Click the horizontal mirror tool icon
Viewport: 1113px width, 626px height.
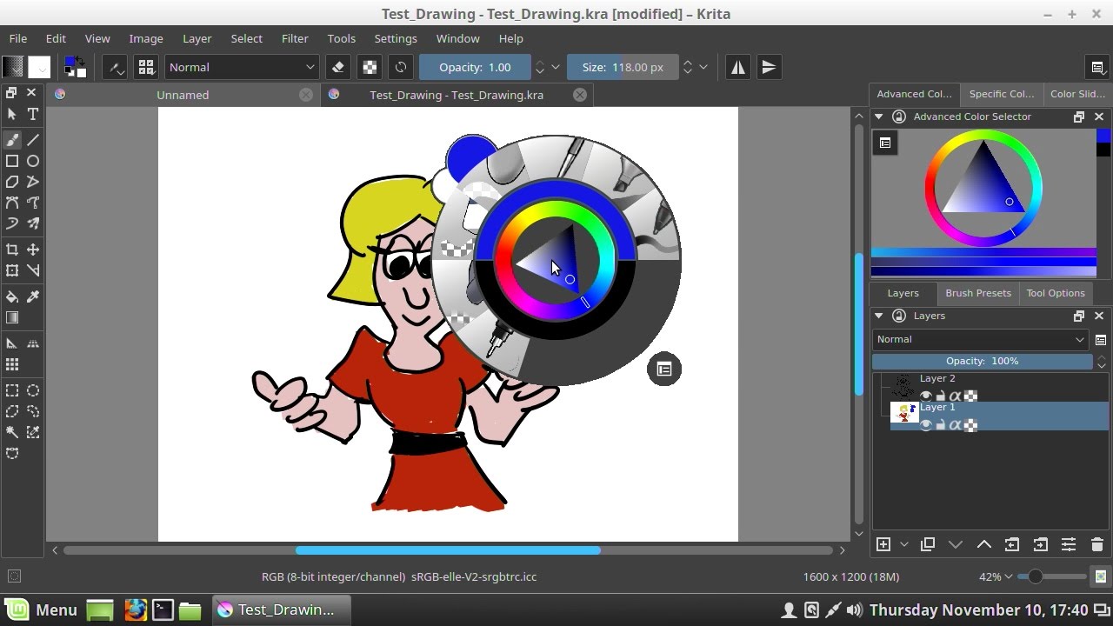pos(737,67)
